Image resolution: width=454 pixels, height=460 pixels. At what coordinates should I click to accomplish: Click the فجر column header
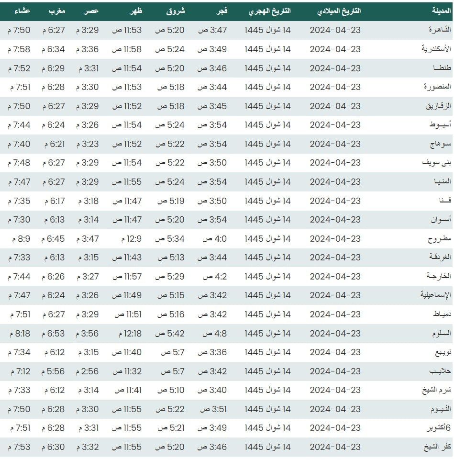[x=221, y=11]
